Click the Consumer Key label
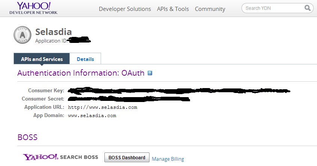The width and height of the screenshot is (317, 166). pos(46,90)
